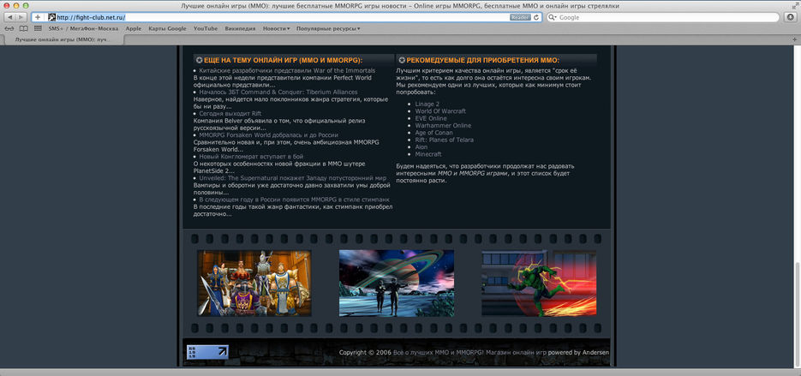Screen dimensions: 801x376
Task: Expand the Популярные ресурсы bookmarks dropdown
Action: tap(328, 28)
